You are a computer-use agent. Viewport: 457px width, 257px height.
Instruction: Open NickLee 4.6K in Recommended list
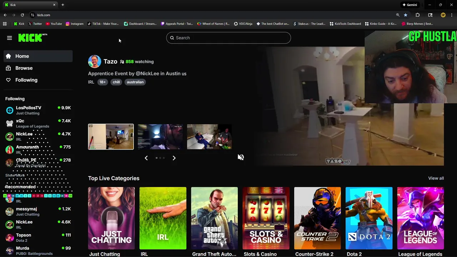[38, 224]
